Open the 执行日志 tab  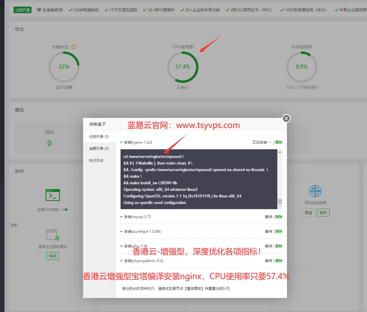(x=96, y=160)
